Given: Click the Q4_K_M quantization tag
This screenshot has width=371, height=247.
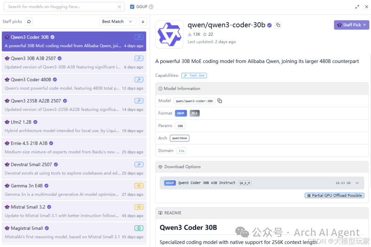Looking at the screenshot, I should coord(245,183).
